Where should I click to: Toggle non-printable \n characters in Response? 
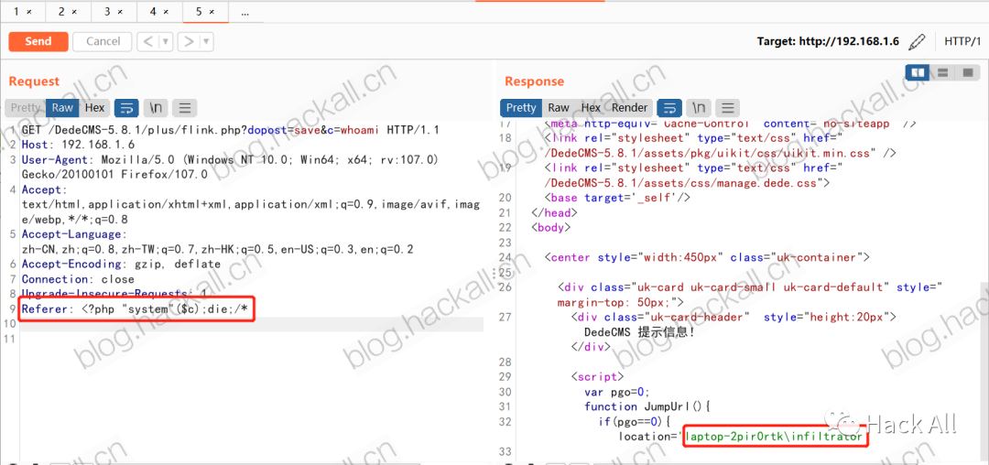698,108
